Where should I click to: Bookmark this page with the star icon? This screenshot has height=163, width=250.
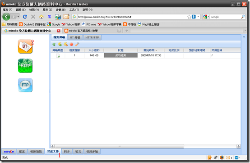tap(189, 17)
